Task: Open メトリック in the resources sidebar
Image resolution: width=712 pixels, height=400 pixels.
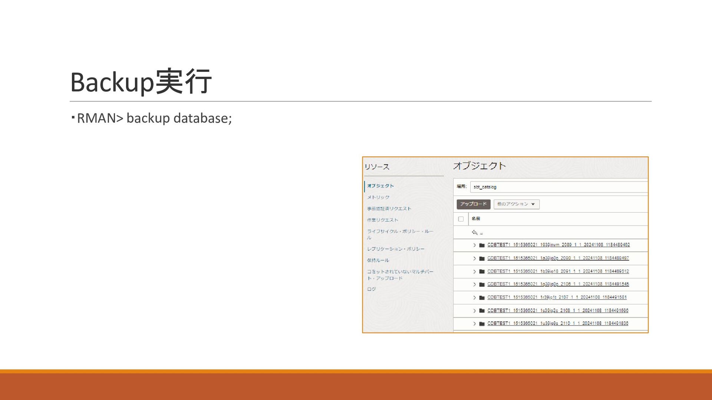Action: point(378,197)
